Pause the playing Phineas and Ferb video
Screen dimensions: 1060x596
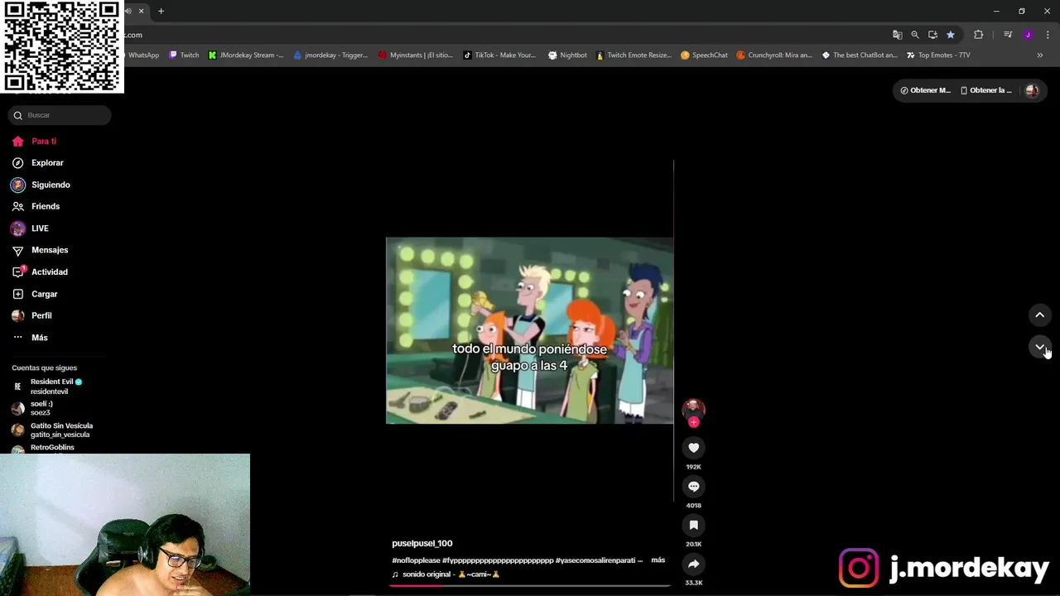pos(530,330)
